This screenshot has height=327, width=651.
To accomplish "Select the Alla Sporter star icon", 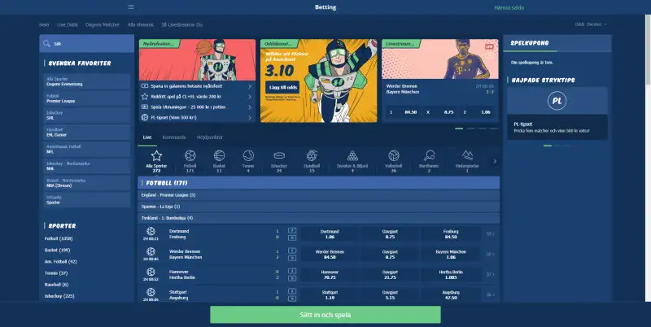I will (x=156, y=155).
